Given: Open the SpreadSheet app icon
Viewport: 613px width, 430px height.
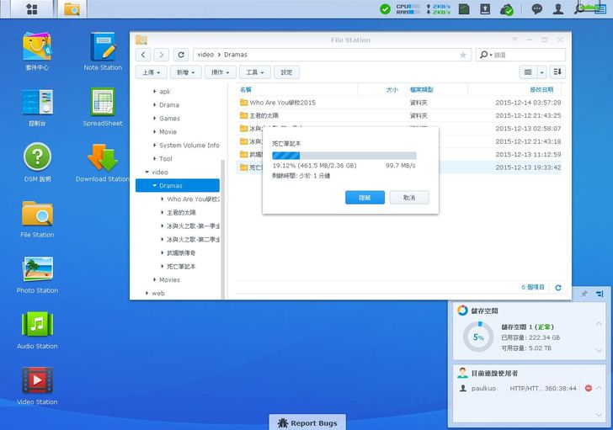Looking at the screenshot, I should 103,103.
